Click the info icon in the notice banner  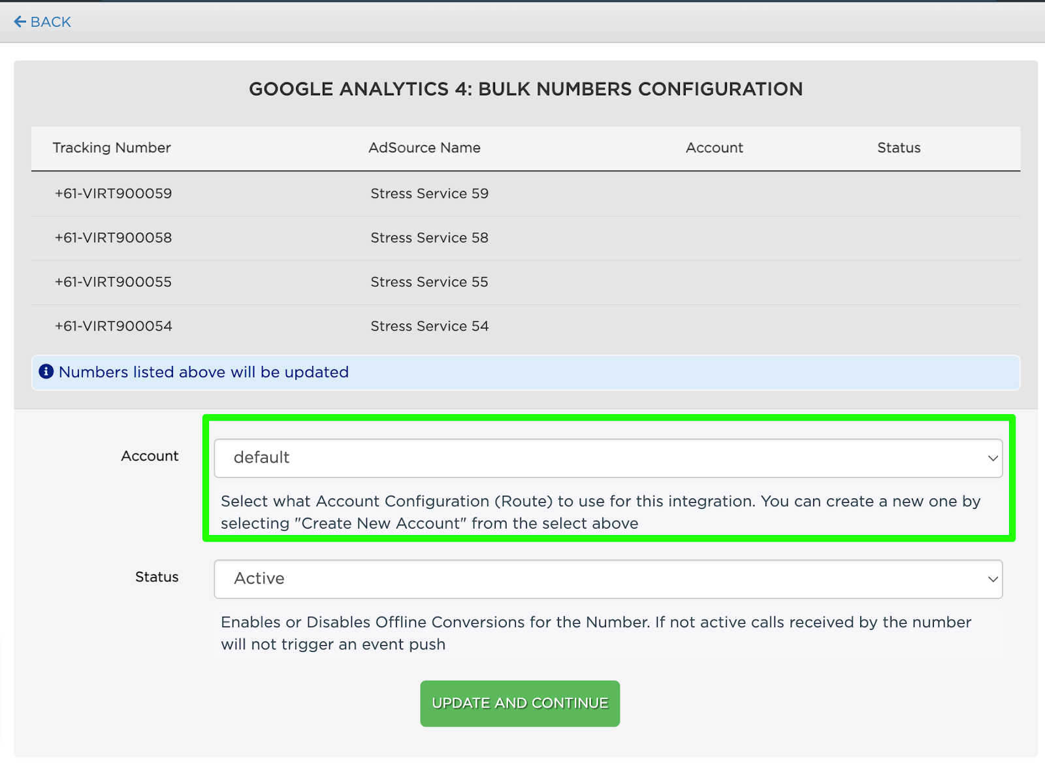[46, 372]
